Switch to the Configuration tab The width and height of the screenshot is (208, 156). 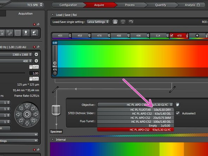point(68,5)
